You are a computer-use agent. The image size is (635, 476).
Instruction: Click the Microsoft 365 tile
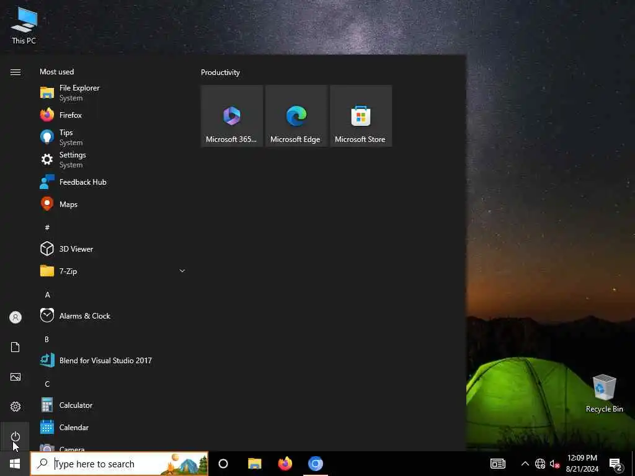232,116
